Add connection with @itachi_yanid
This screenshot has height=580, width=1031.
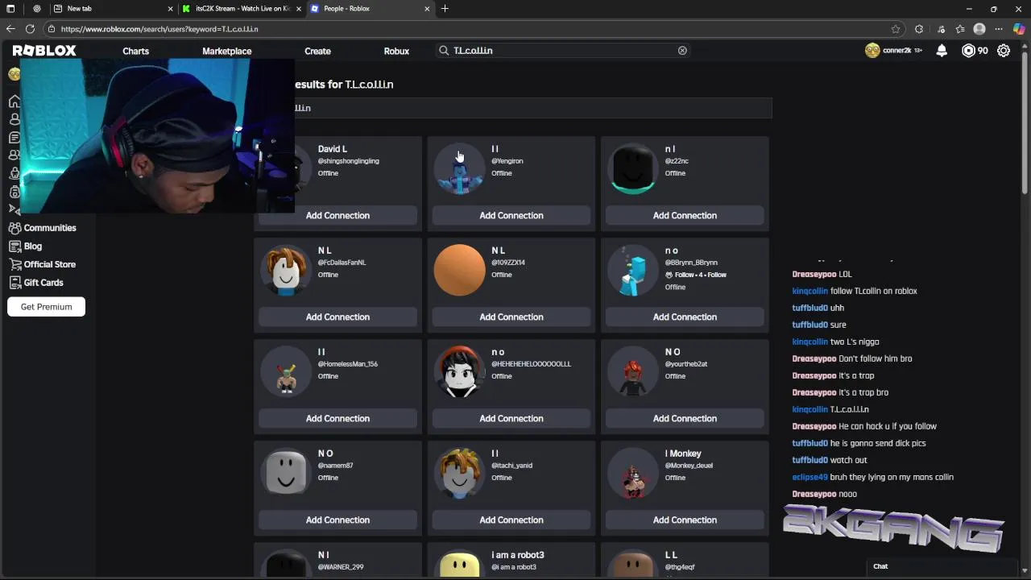coord(511,520)
